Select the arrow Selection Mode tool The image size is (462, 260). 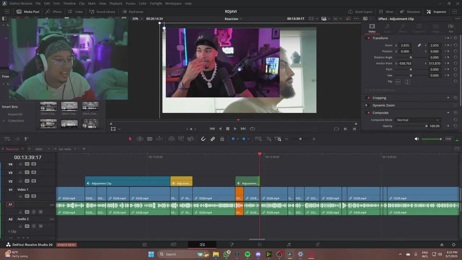130,139
